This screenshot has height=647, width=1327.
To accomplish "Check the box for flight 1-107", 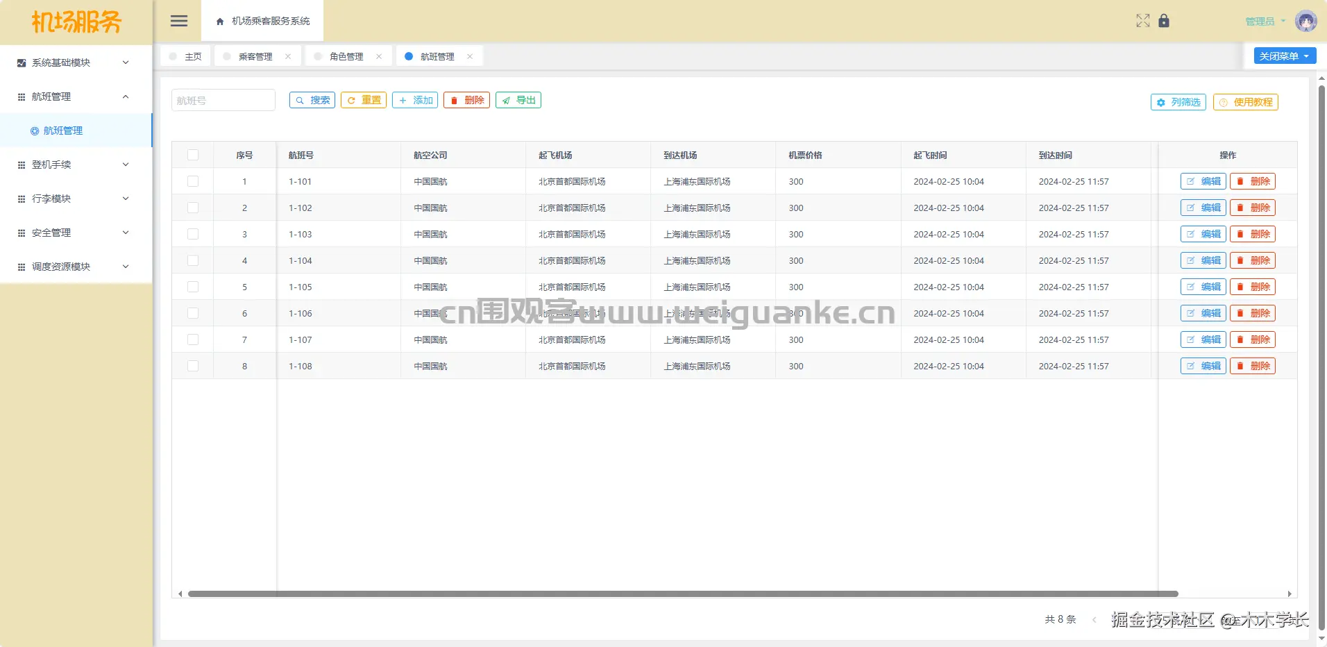I will (193, 339).
